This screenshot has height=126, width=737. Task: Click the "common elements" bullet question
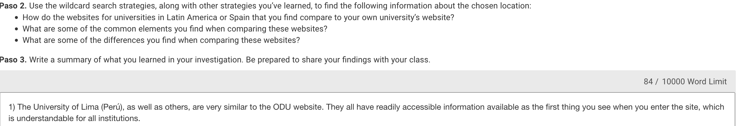pos(175,29)
